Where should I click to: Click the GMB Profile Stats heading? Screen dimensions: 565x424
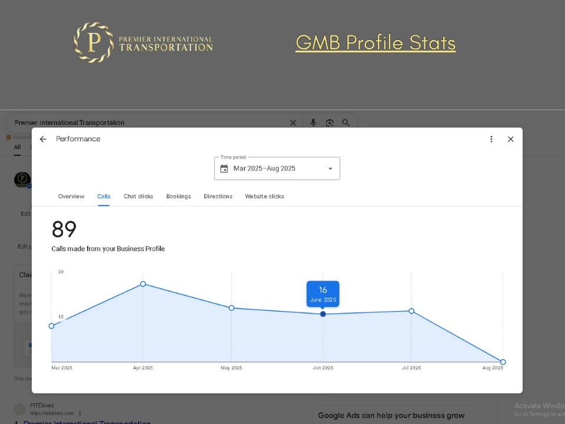click(375, 42)
